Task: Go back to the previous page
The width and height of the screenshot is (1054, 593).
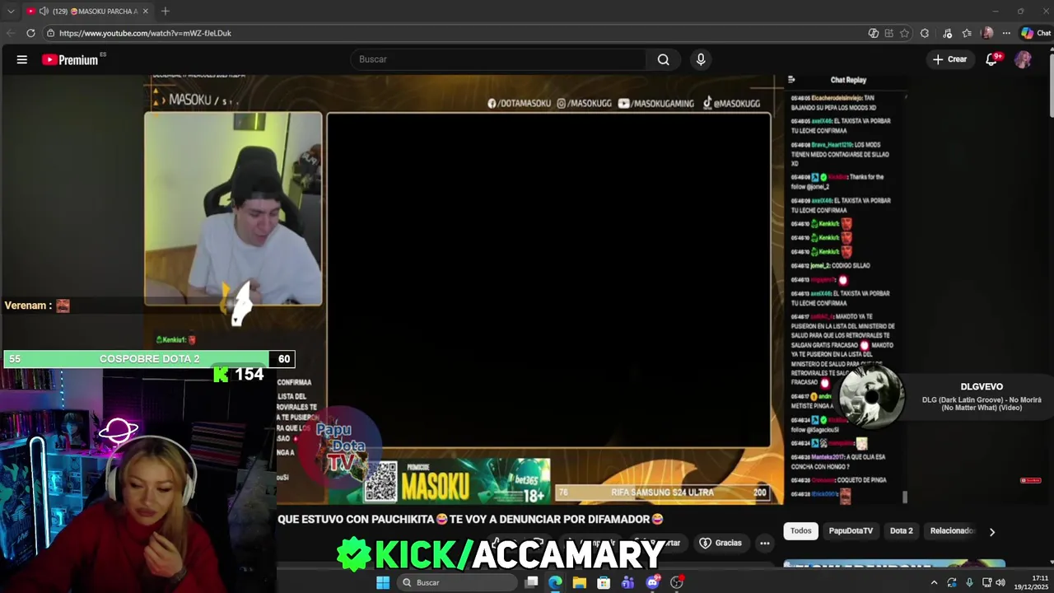Action: point(11,33)
